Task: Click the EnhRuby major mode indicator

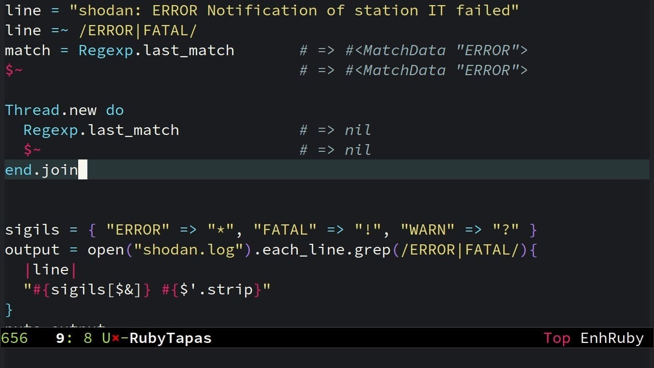Action: click(x=612, y=338)
